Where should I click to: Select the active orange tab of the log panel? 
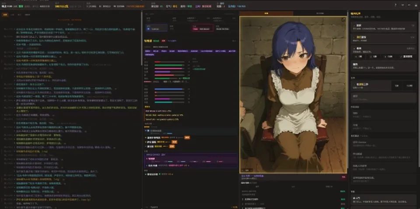pos(5,15)
